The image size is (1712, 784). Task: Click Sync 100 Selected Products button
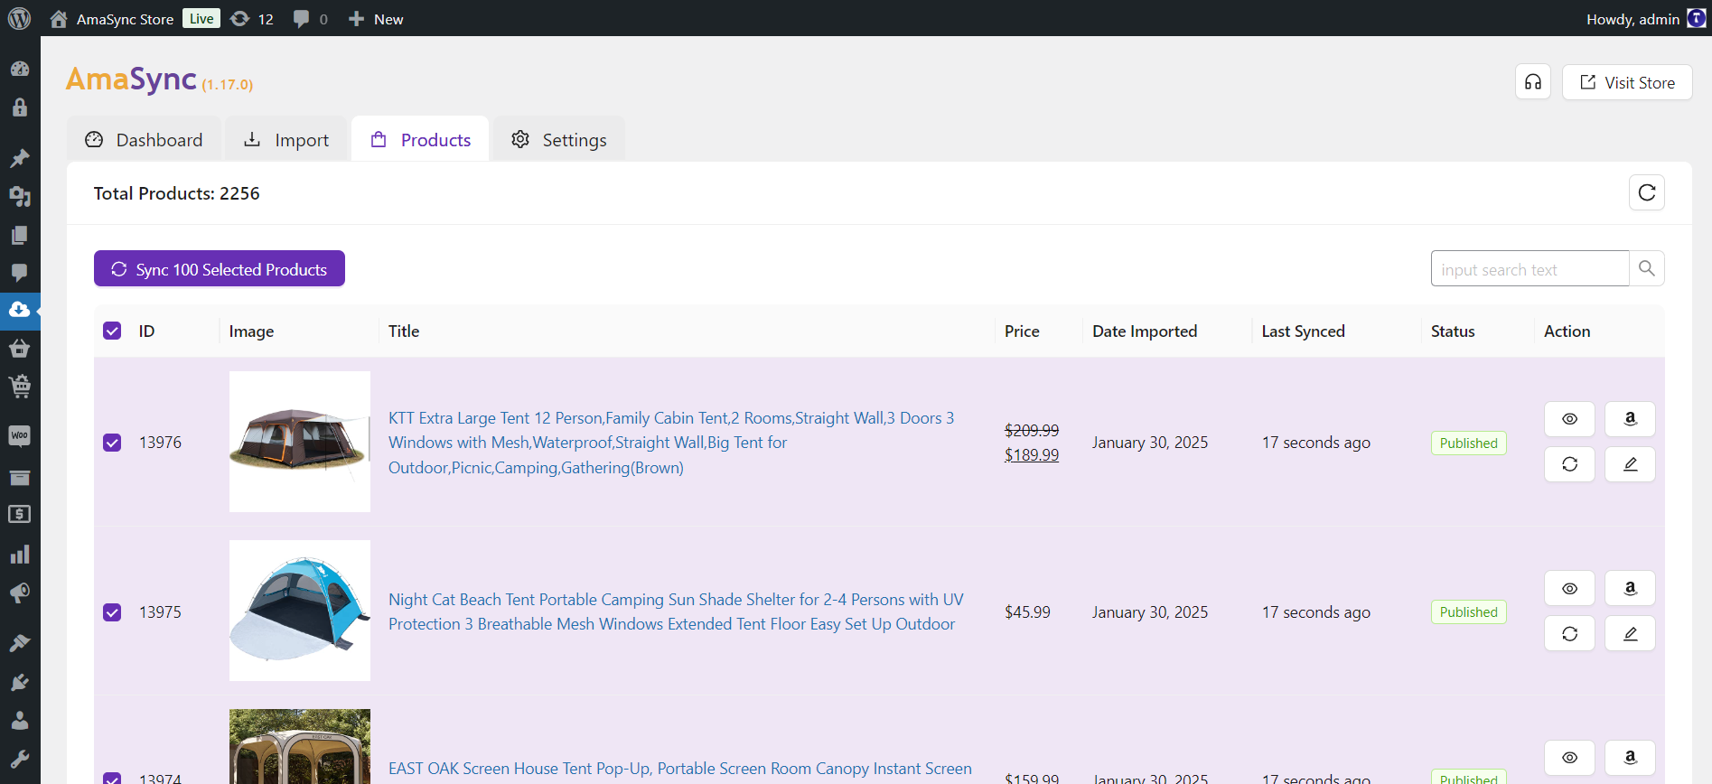click(220, 269)
